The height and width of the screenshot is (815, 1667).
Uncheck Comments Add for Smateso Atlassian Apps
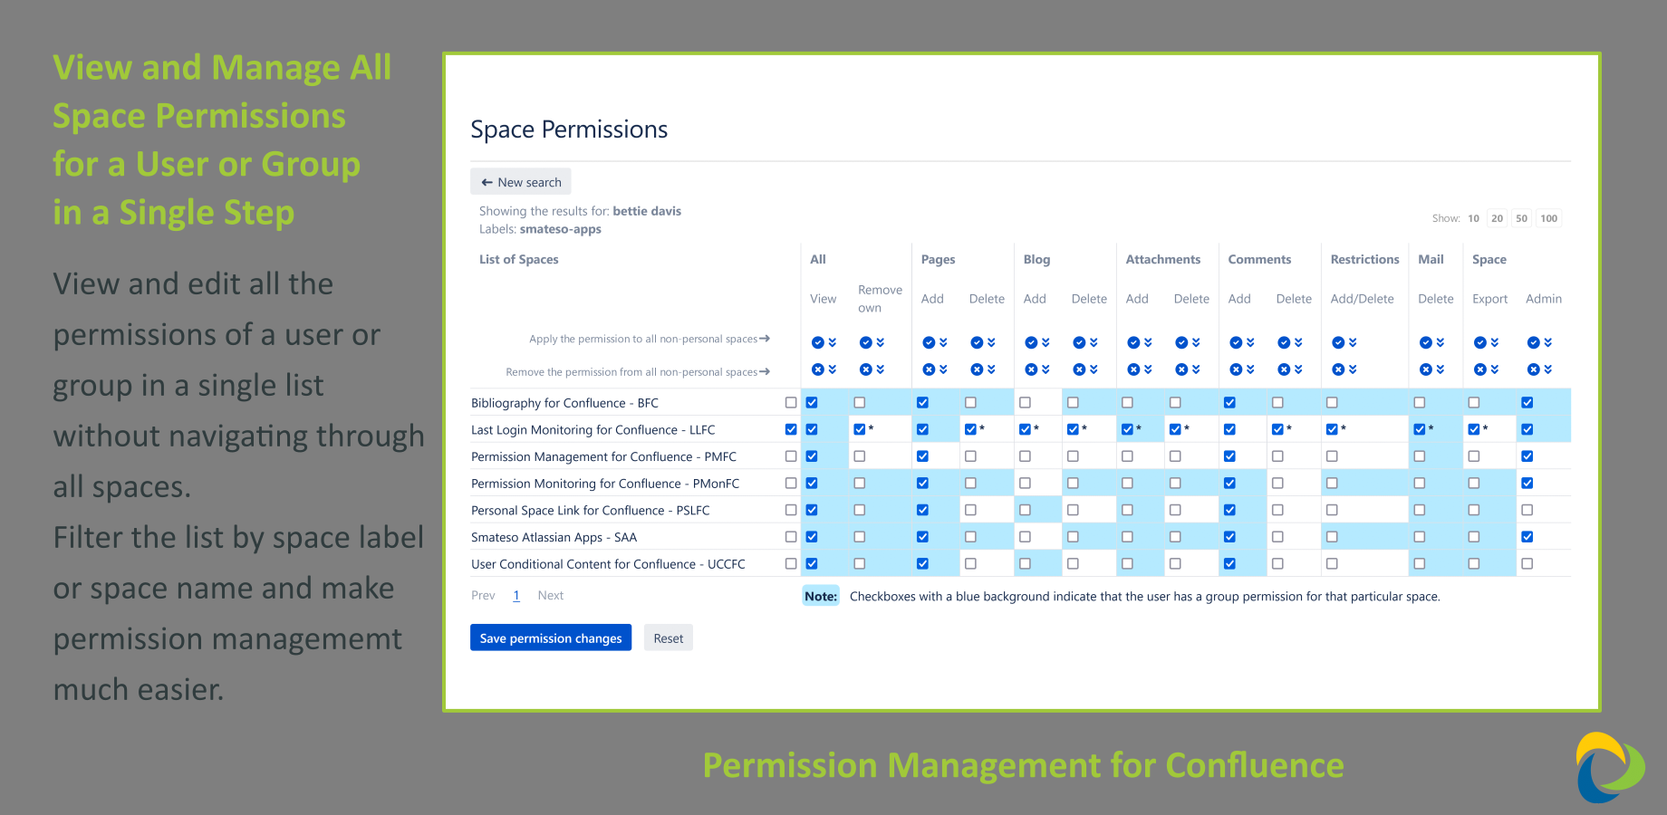click(x=1229, y=537)
